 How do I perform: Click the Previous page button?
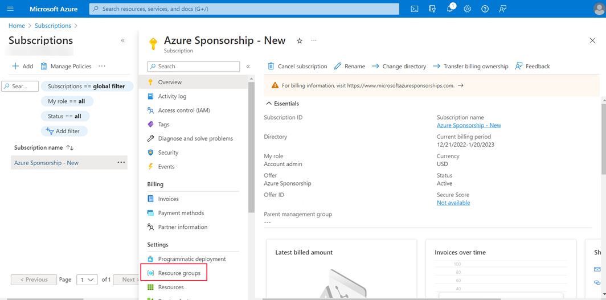pyautogui.click(x=34, y=280)
